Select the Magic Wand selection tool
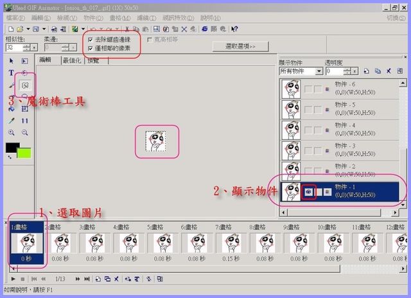Viewport: 411px width, 298px height. coord(25,85)
